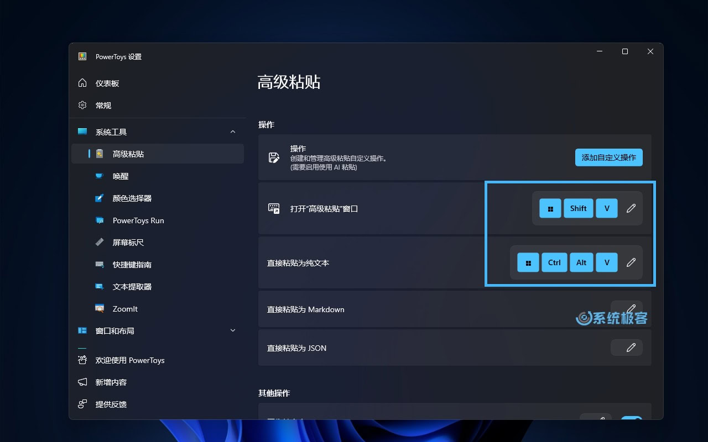Click the 直接粘贴为 Markdown label

click(306, 309)
